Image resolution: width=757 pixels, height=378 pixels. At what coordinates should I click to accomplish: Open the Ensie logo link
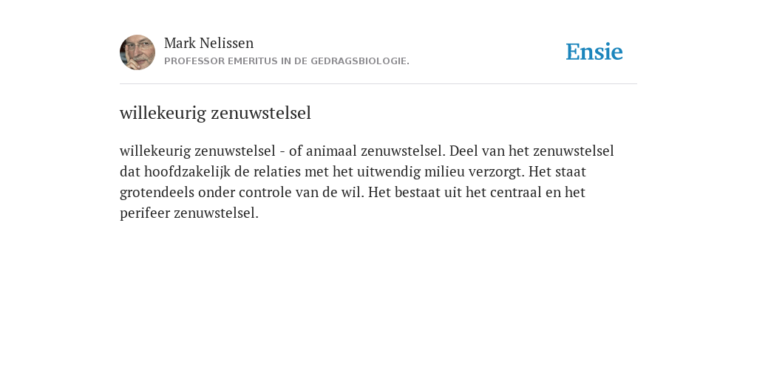[x=594, y=52]
